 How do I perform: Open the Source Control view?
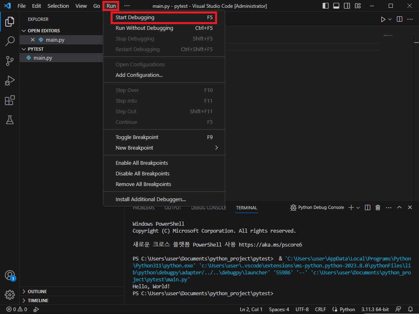click(x=9, y=61)
